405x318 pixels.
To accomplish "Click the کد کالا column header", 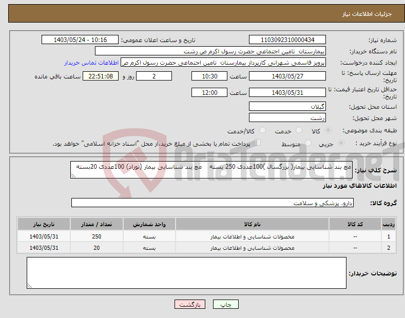I will click(355, 224).
